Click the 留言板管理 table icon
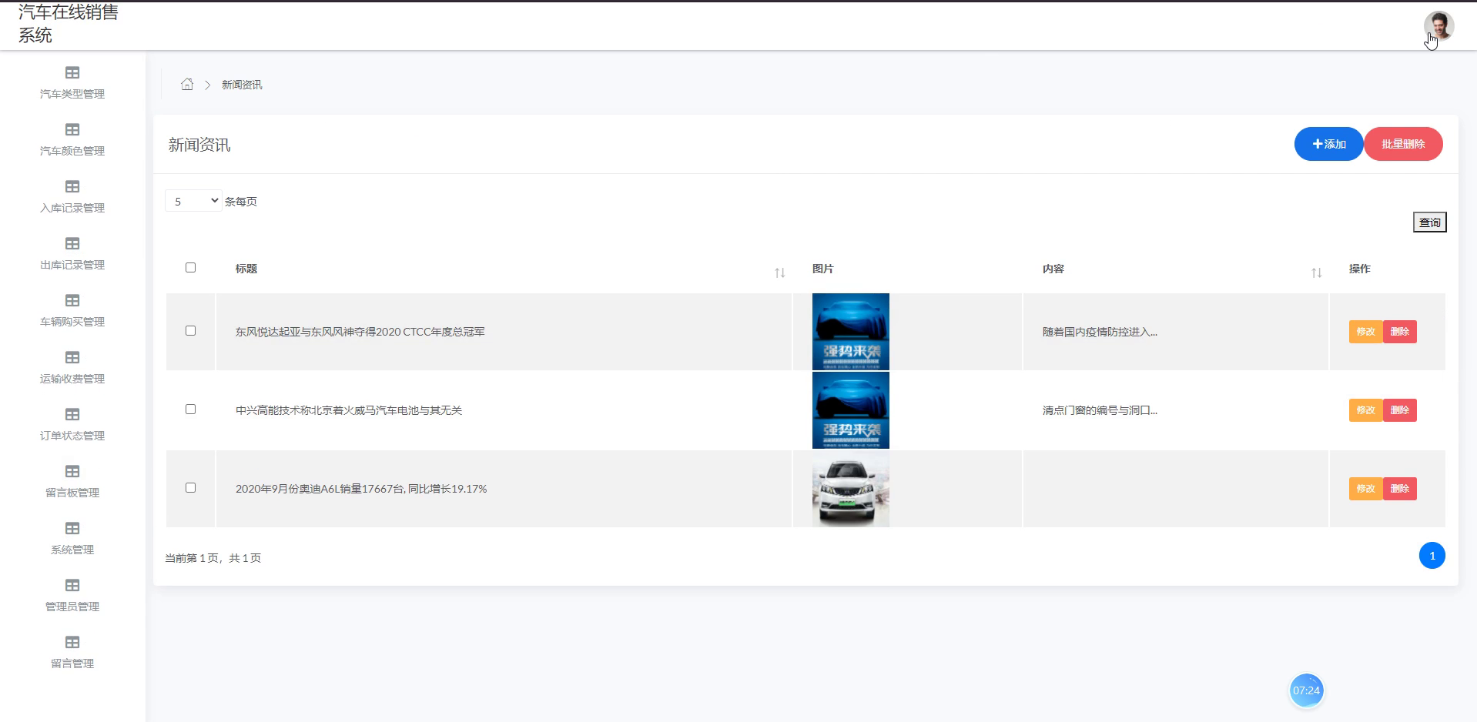The image size is (1477, 722). (x=72, y=471)
